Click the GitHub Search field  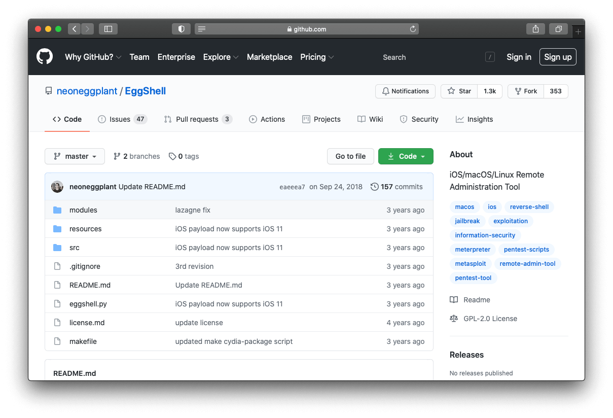click(436, 57)
